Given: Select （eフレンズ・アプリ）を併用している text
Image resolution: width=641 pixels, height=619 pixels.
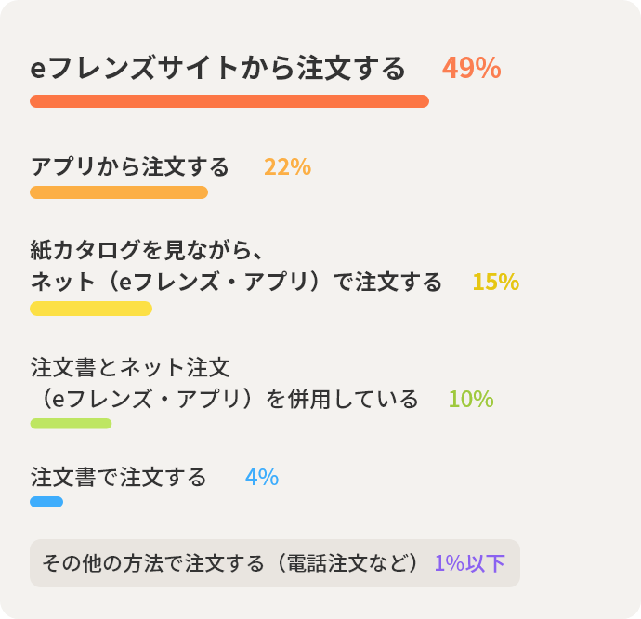Looking at the screenshot, I should point(225,400).
